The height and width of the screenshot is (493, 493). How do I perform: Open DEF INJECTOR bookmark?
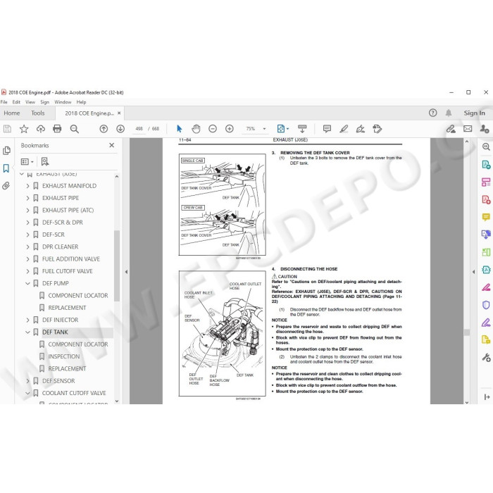click(61, 320)
